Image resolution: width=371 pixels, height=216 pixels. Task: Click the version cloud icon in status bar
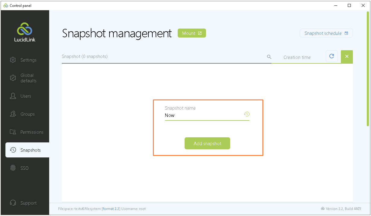tap(323, 208)
